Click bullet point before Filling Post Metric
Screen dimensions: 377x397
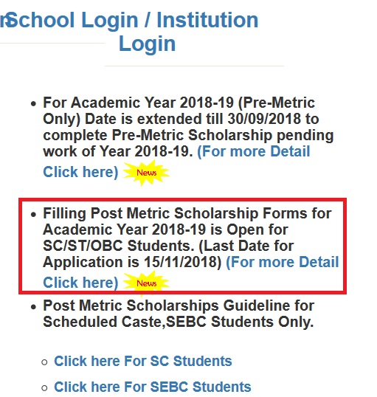coord(33,215)
